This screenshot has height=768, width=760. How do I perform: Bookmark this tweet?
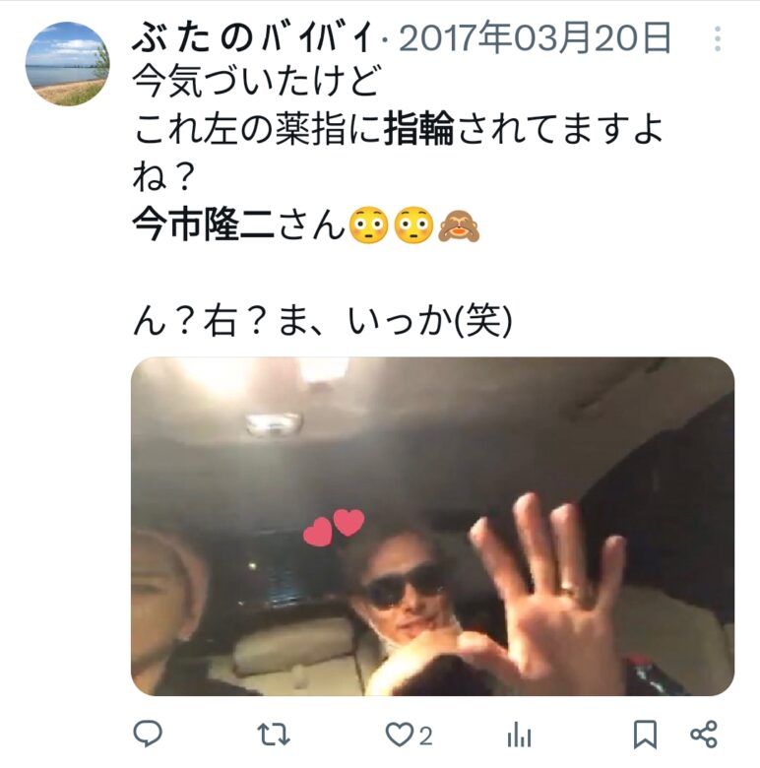point(646,735)
